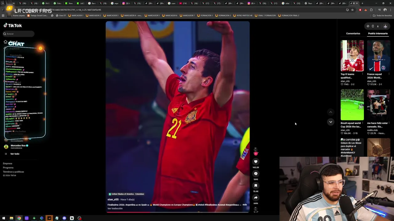The image size is (394, 221).
Task: Open a new browser tab with the plus
Action: (x=362, y=3)
